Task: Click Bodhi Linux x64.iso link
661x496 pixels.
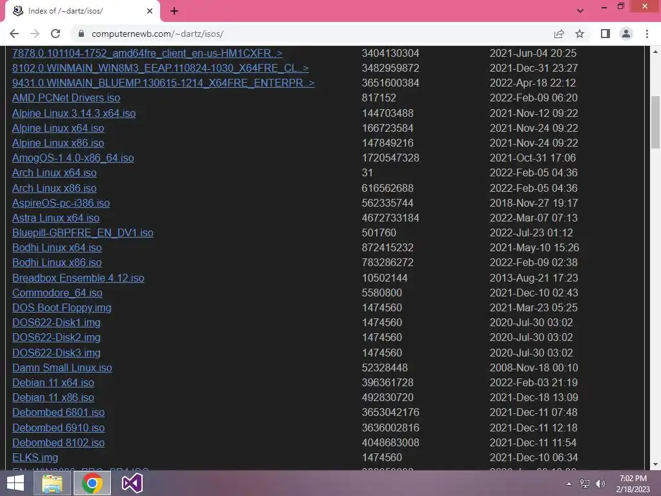Action: [x=57, y=247]
